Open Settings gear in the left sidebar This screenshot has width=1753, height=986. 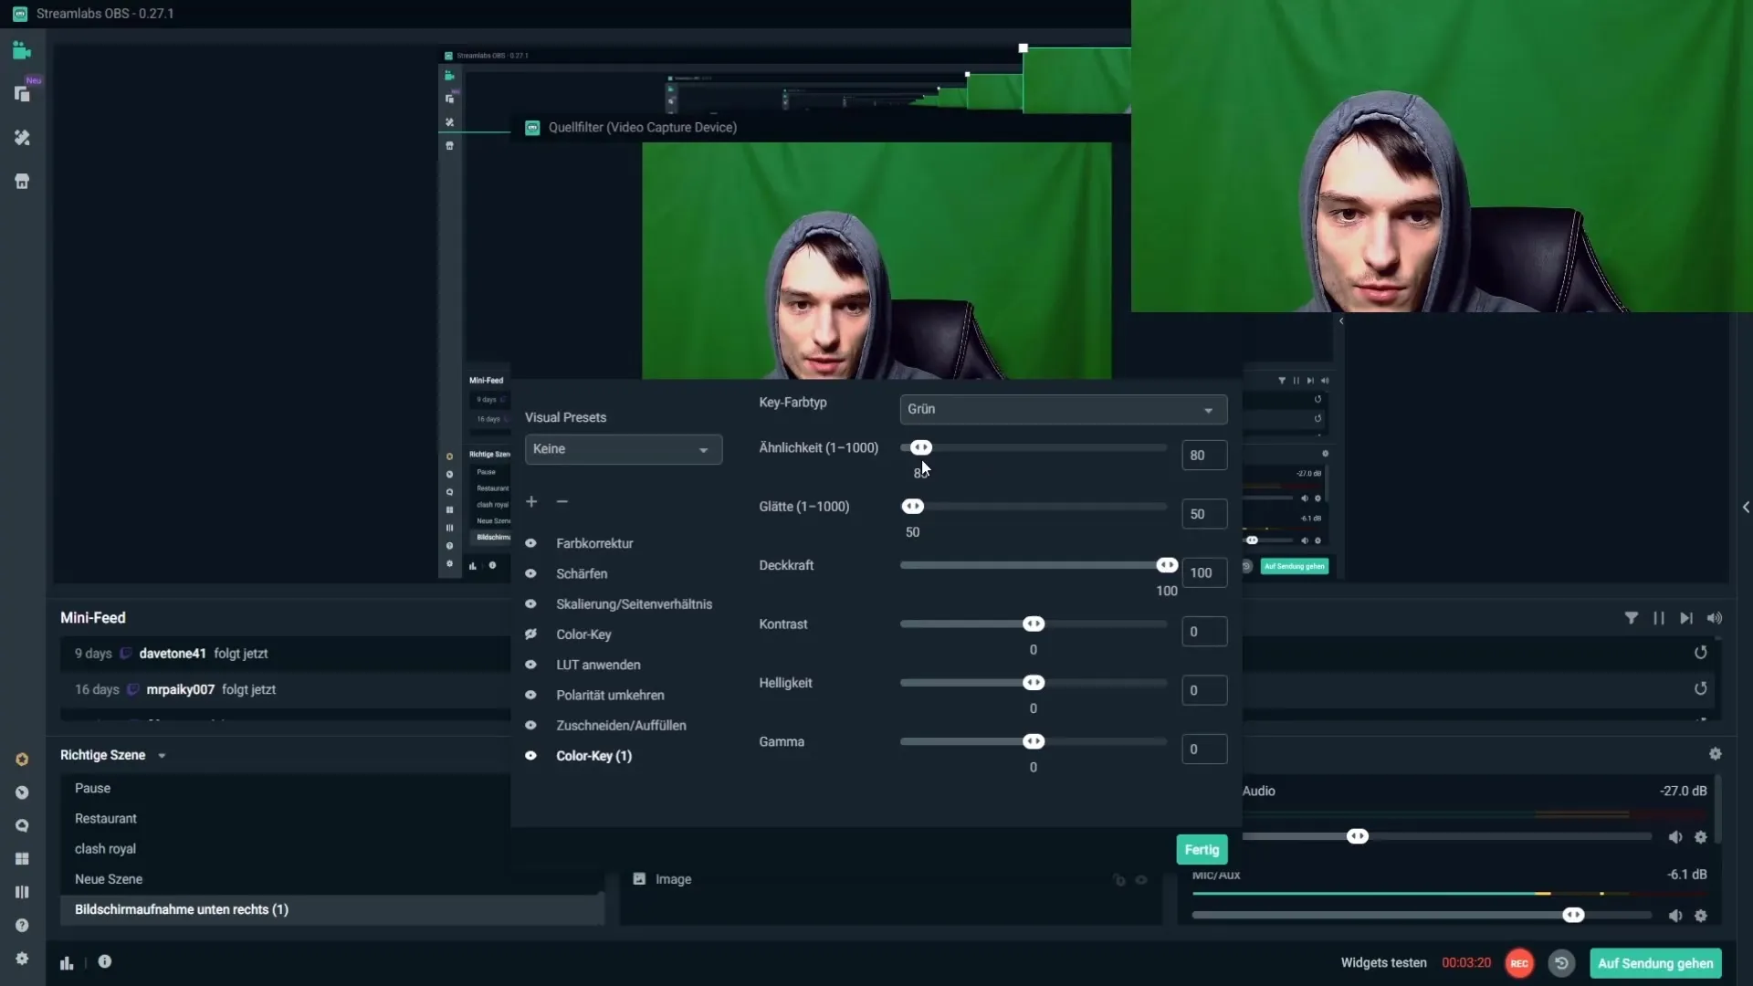pos(22,959)
